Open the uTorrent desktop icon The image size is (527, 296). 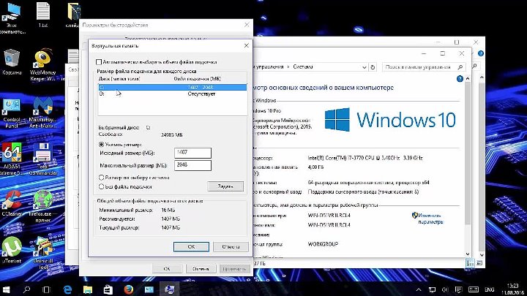(x=12, y=250)
